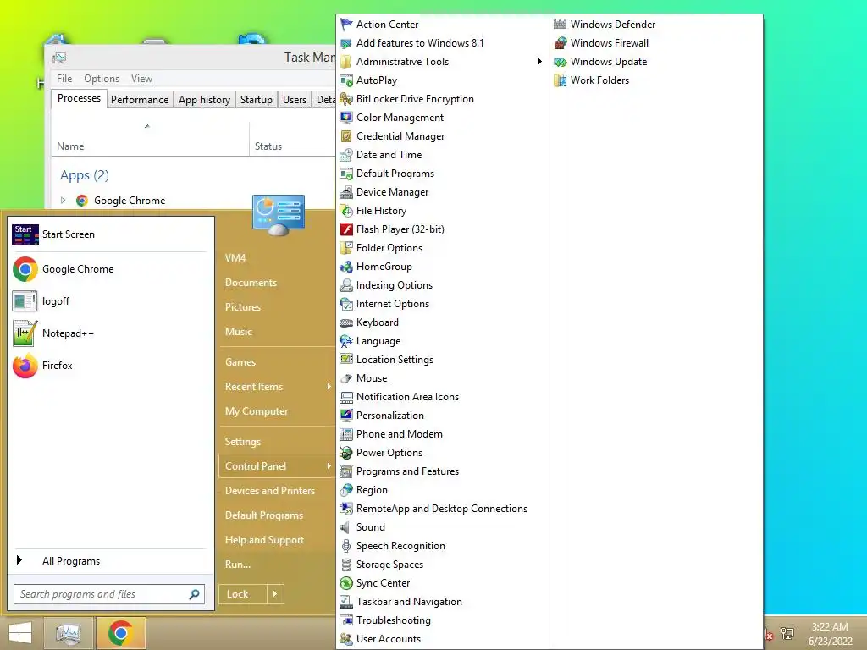Click the BitLocker Drive Encryption icon
Viewport: 867px width, 650px height.
(x=346, y=99)
